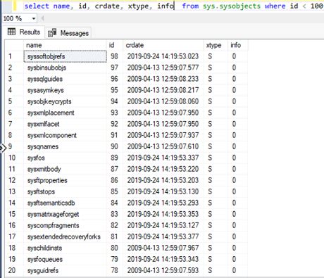
Task: Click the info column header
Action: tap(237, 45)
